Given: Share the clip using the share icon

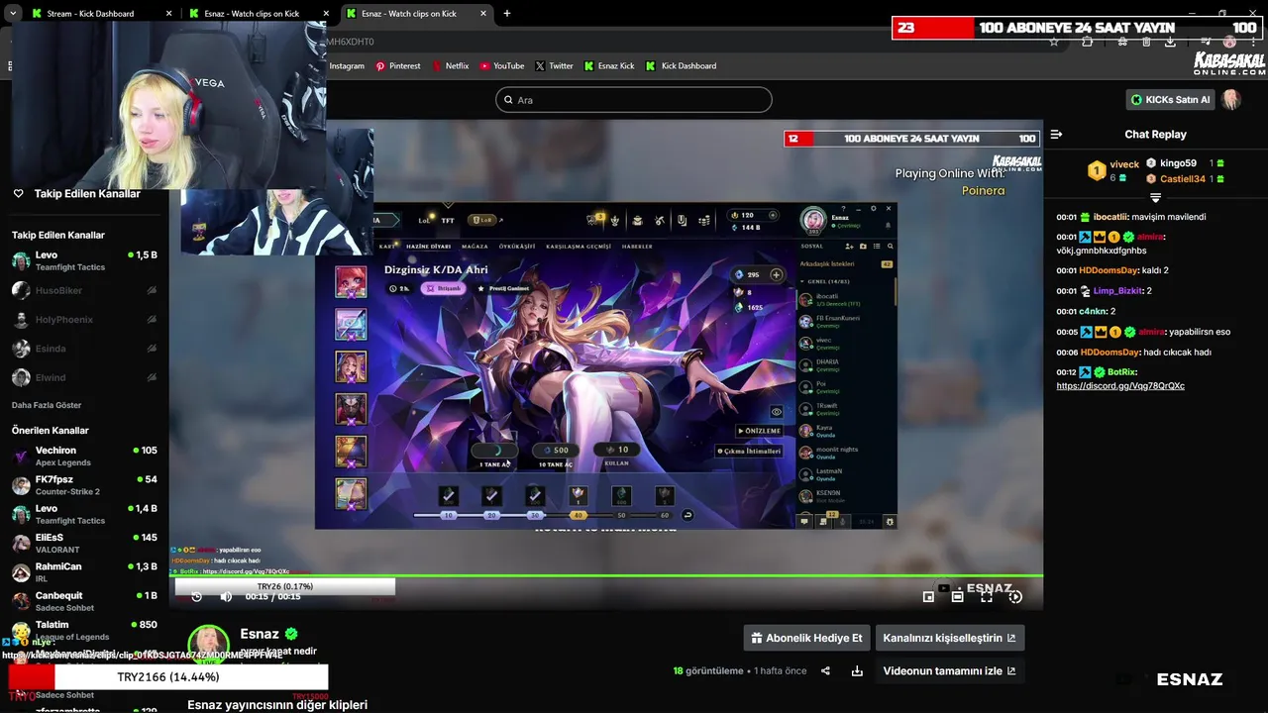Looking at the screenshot, I should click(825, 670).
